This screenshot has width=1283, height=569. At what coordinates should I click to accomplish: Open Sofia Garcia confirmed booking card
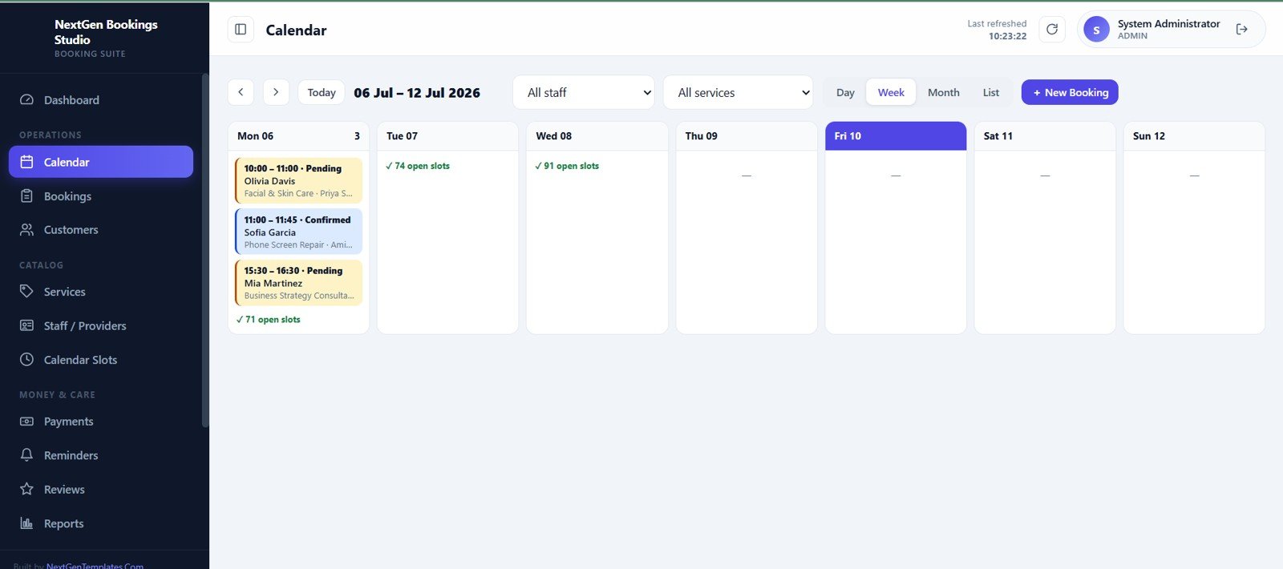(298, 232)
